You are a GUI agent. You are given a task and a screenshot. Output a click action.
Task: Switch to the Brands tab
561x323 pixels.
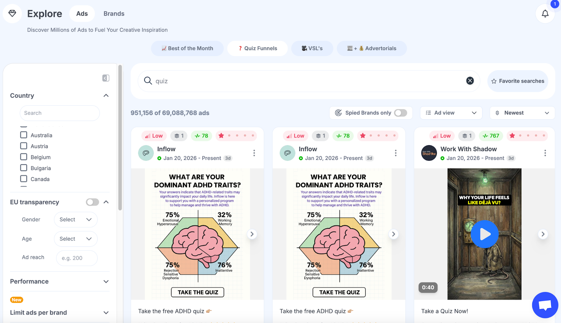pos(114,14)
